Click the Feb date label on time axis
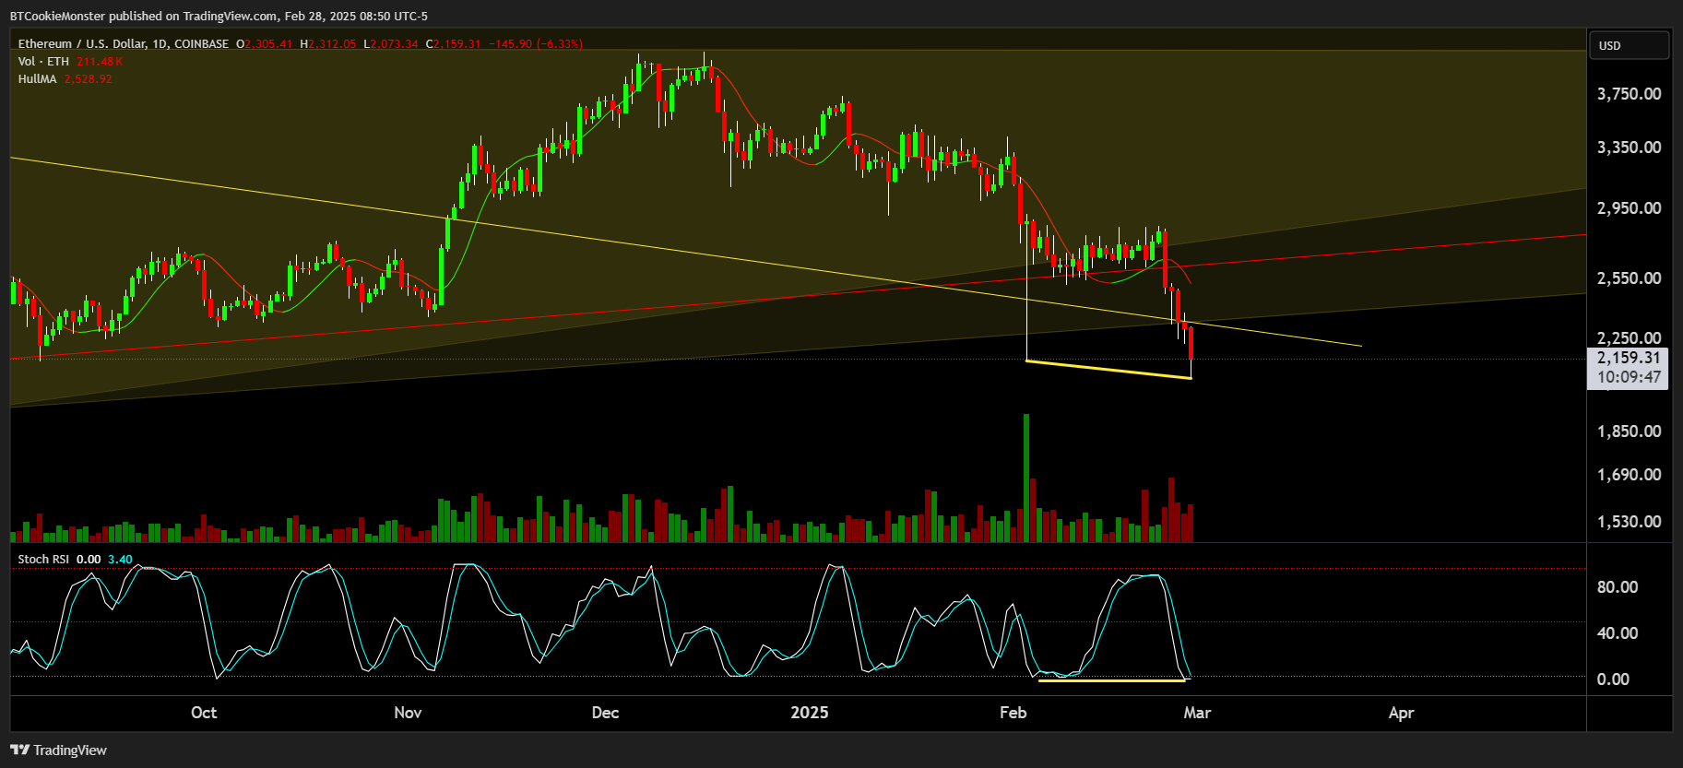 point(1013,713)
